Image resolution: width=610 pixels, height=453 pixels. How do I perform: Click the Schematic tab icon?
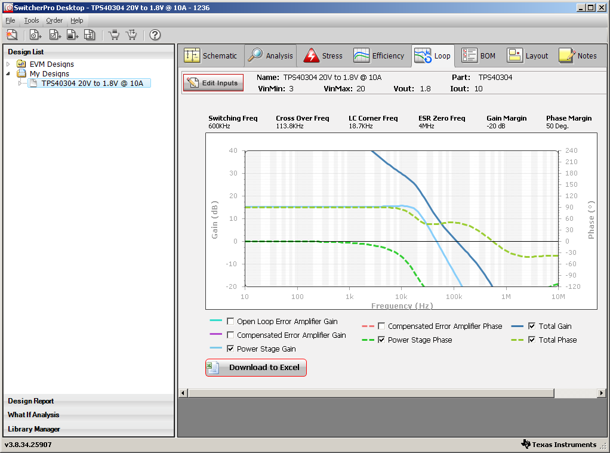[x=192, y=56]
